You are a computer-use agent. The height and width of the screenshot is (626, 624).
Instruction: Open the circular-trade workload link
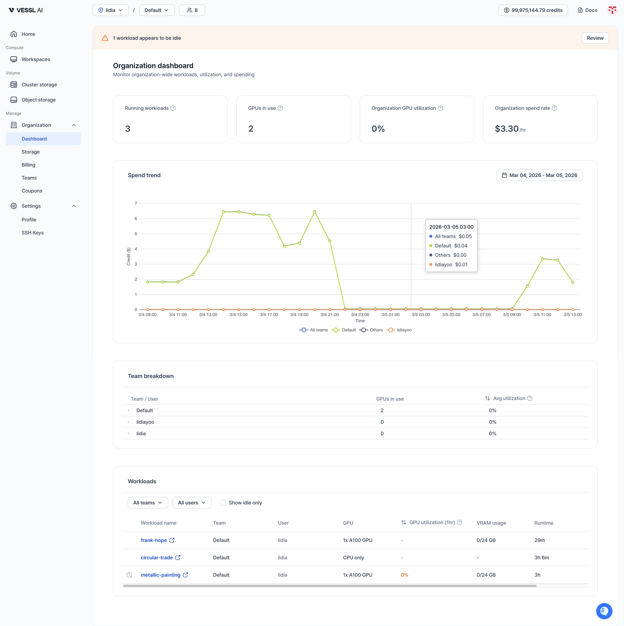tap(157, 558)
